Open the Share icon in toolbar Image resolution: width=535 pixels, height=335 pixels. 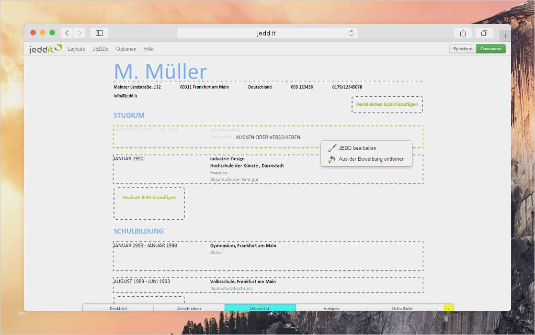tap(463, 33)
